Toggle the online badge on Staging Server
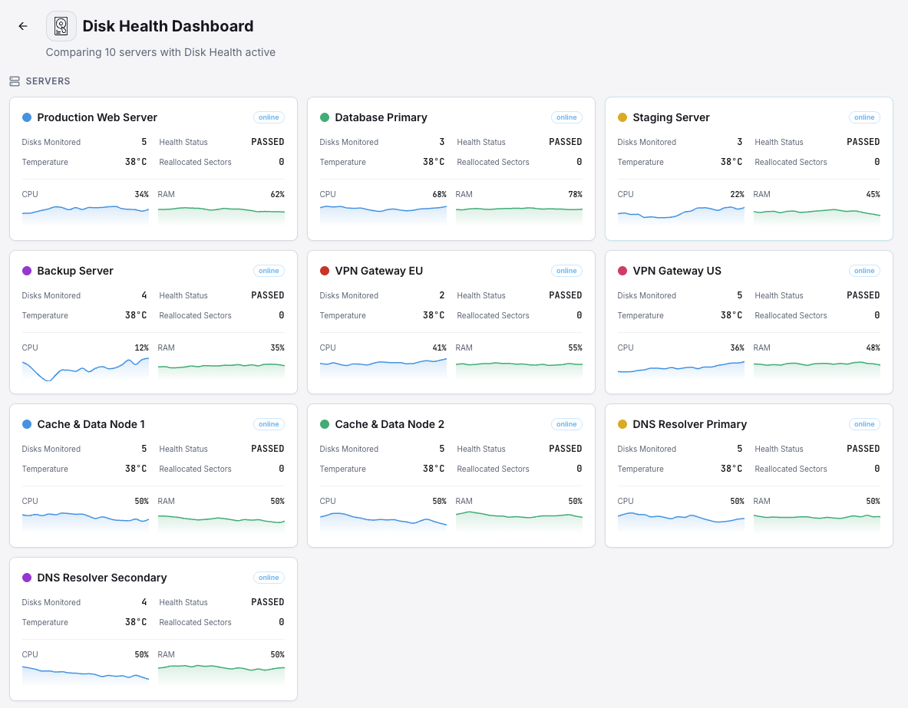 click(x=864, y=117)
